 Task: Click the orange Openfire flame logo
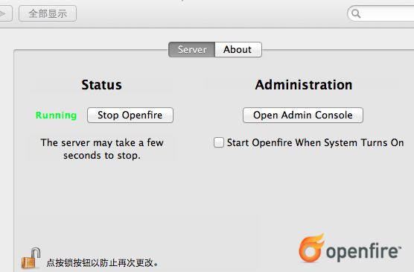point(311,248)
